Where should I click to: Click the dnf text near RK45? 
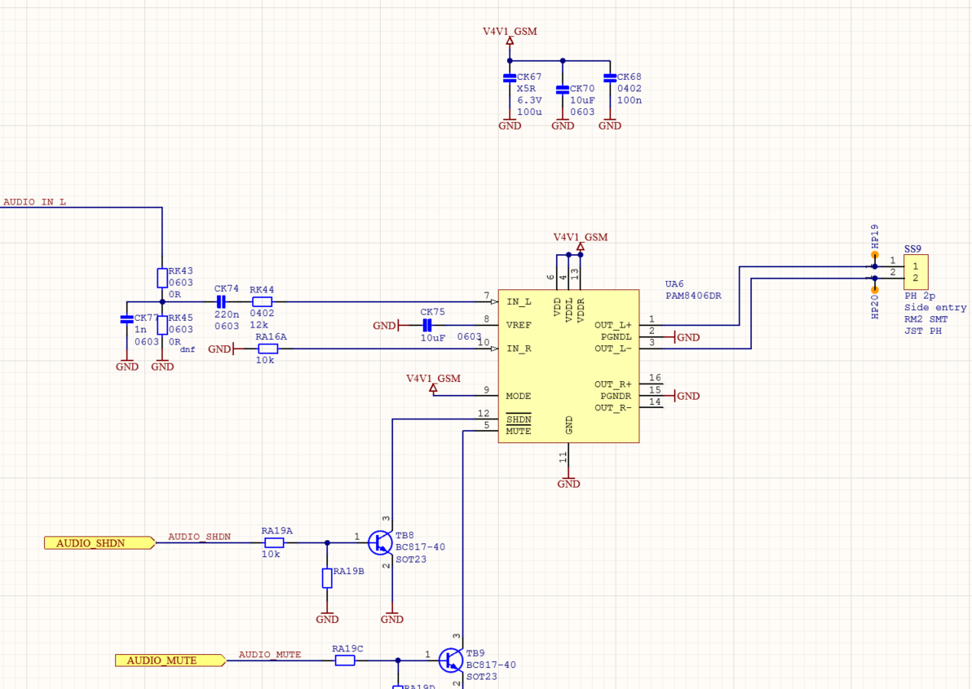click(x=188, y=349)
